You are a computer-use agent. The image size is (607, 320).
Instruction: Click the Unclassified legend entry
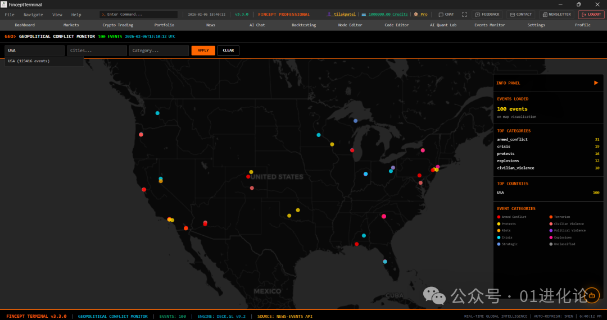(562, 244)
